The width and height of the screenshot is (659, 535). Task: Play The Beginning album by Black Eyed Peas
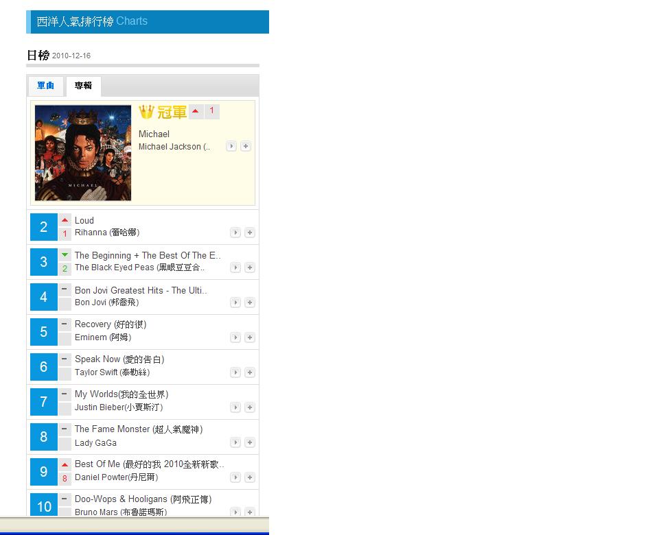point(235,267)
